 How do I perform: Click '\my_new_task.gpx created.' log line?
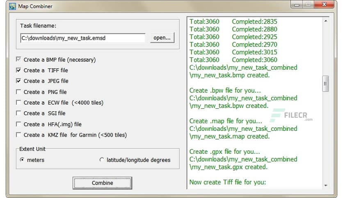click(229, 167)
